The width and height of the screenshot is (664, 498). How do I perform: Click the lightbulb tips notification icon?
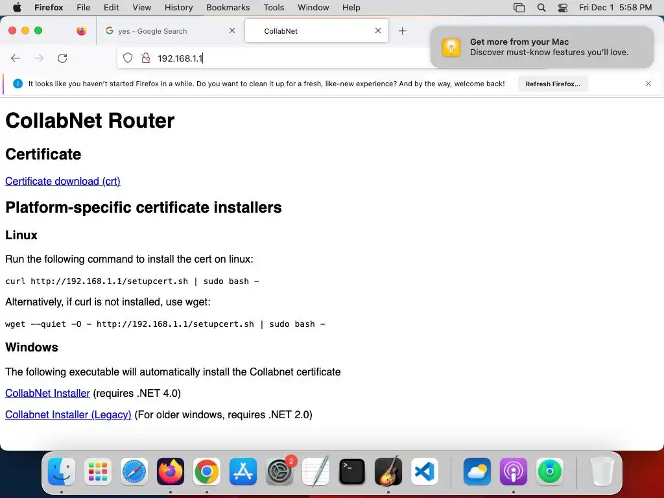pyautogui.click(x=451, y=47)
